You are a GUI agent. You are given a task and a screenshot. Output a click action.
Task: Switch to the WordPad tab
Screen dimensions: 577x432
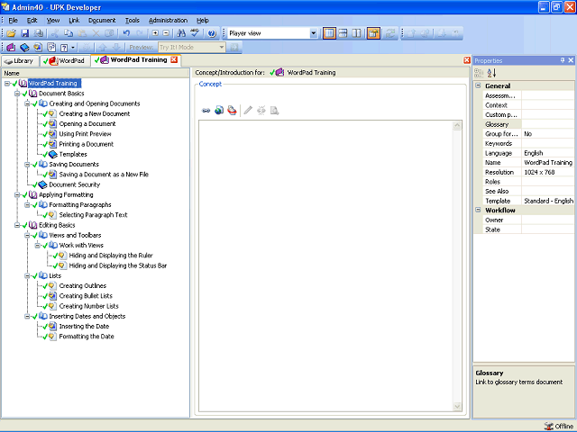[x=65, y=61]
